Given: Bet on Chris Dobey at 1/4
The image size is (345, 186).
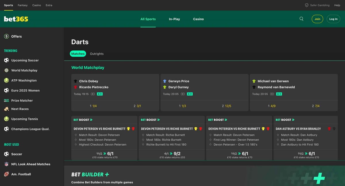Looking at the screenshot, I should tap(93, 106).
